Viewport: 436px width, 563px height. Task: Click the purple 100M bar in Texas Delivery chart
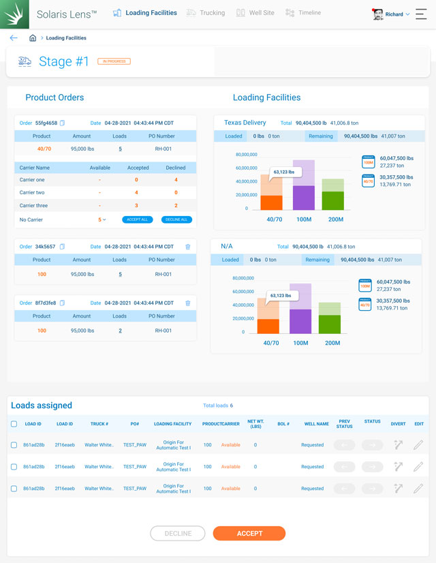303,197
